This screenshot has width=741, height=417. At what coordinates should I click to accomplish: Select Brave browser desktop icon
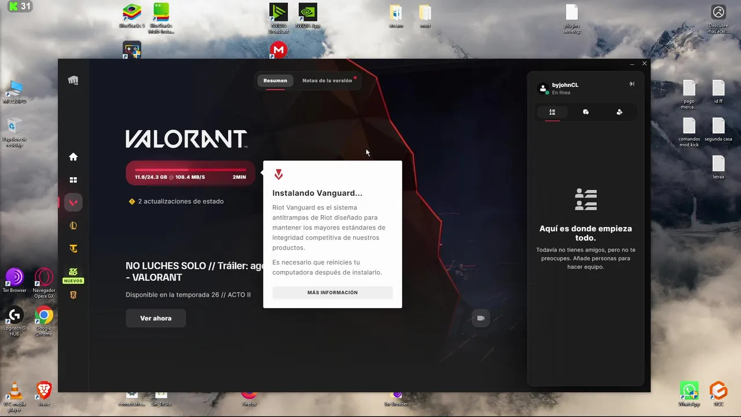[x=44, y=393]
